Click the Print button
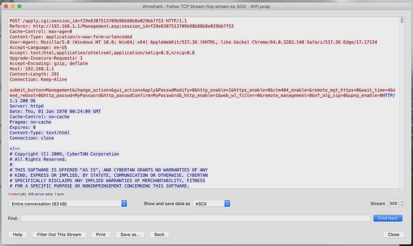 pos(101,235)
